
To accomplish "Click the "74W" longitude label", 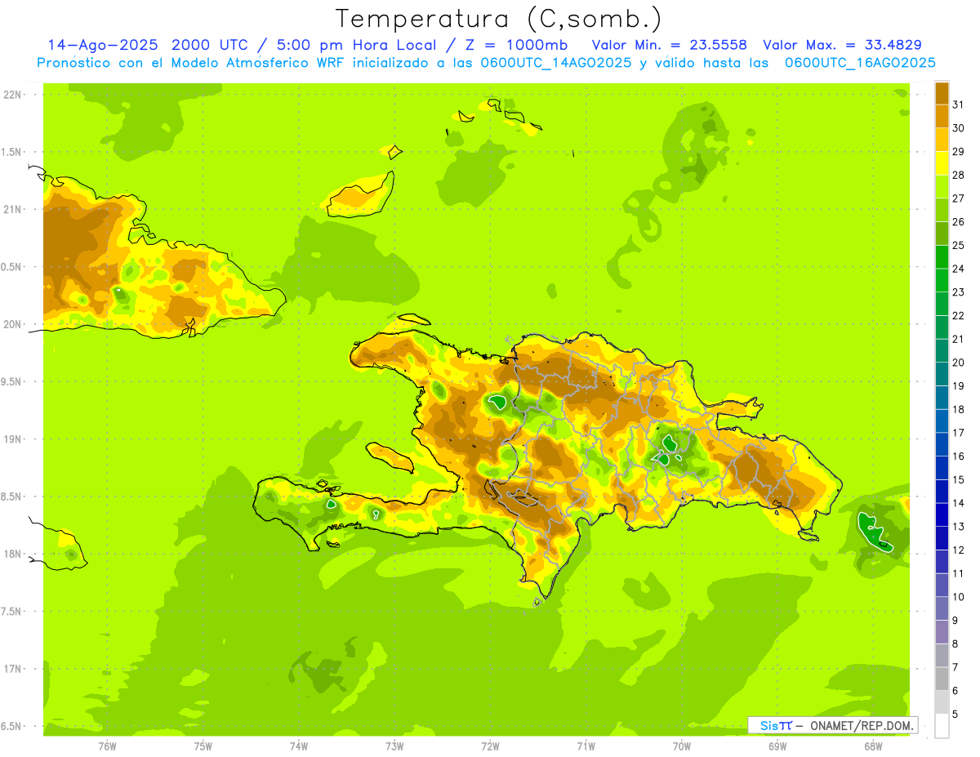I will pos(299,746).
